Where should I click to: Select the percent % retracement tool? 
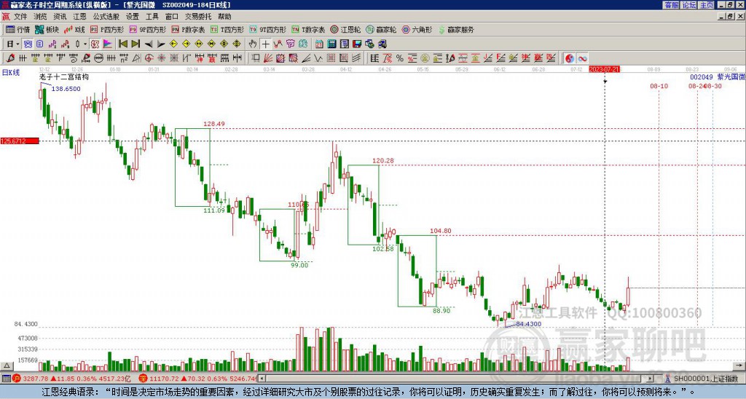400,58
